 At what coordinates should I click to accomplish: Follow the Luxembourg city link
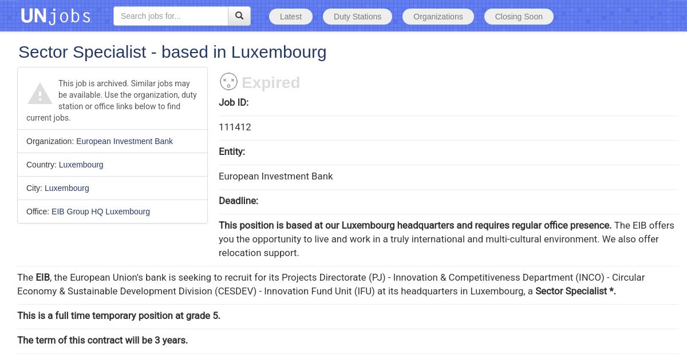tap(67, 188)
